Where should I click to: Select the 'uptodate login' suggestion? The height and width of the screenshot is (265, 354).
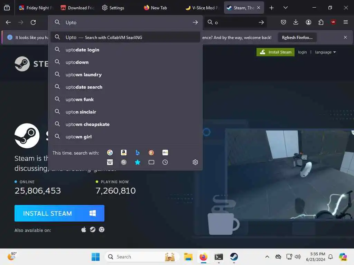coord(125,50)
